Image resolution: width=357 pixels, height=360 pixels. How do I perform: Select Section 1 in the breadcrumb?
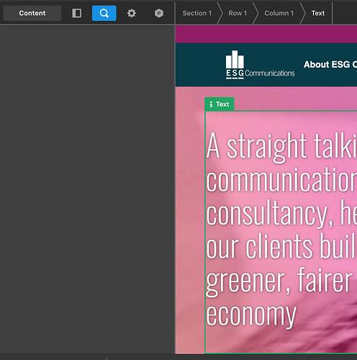pyautogui.click(x=197, y=13)
